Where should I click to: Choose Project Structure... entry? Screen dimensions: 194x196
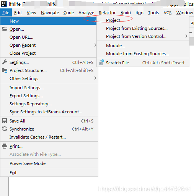tap(49, 70)
